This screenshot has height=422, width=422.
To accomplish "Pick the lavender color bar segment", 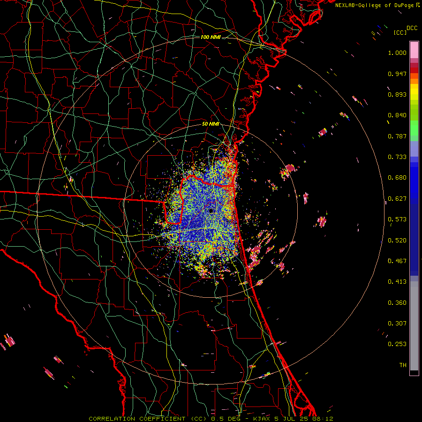I will click(x=414, y=149).
